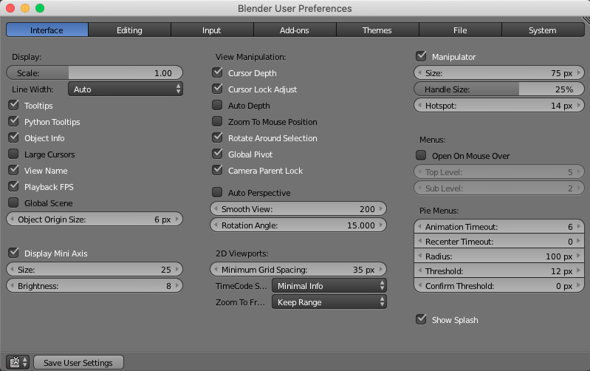Open the Input tab

pyautogui.click(x=212, y=30)
